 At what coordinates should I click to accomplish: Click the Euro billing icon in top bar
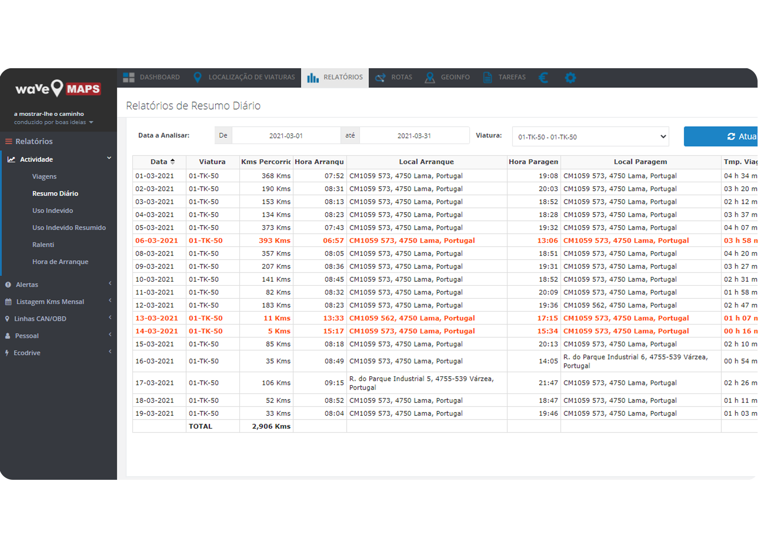[543, 77]
